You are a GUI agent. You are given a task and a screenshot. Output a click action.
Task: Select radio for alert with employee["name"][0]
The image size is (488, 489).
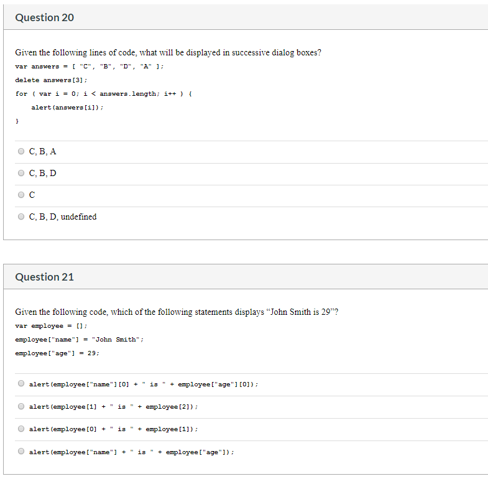pos(21,383)
